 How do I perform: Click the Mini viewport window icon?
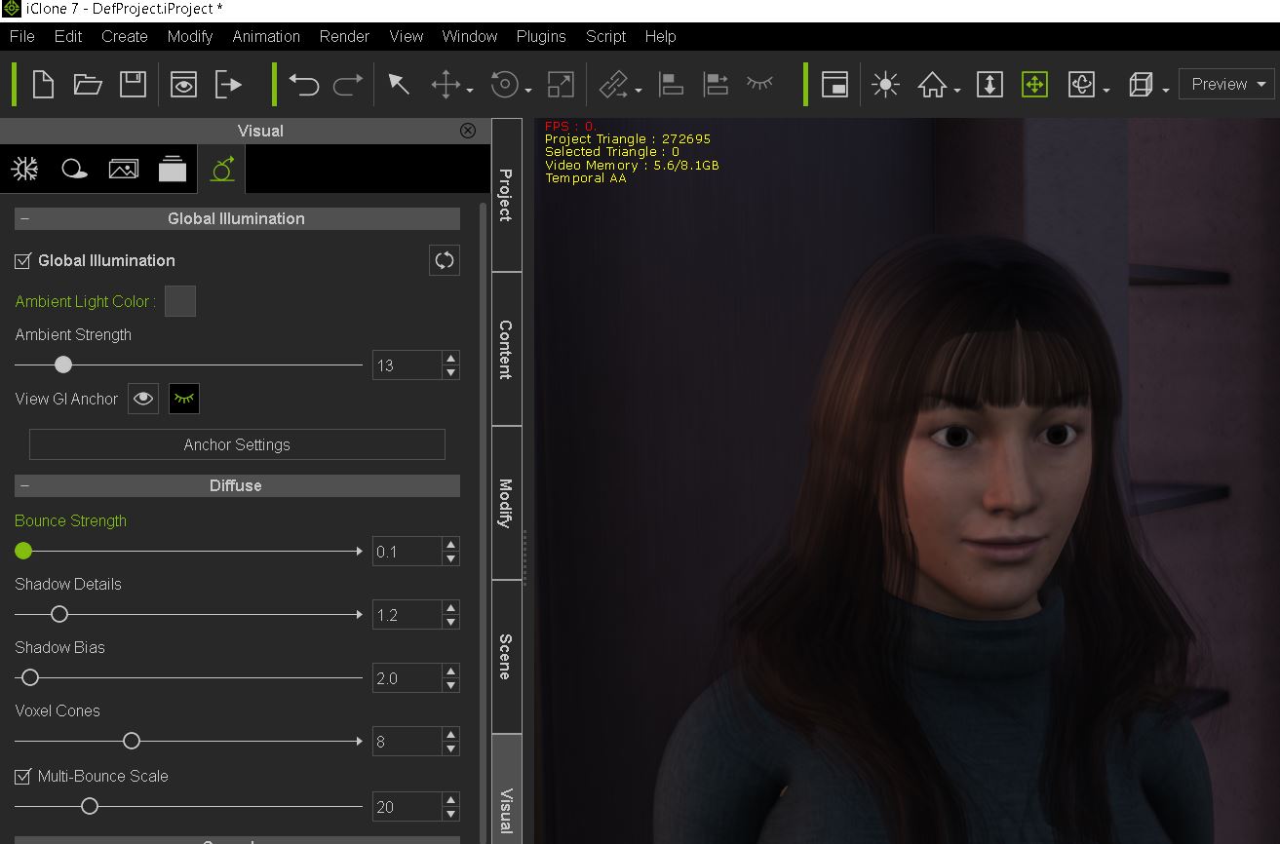[x=834, y=84]
